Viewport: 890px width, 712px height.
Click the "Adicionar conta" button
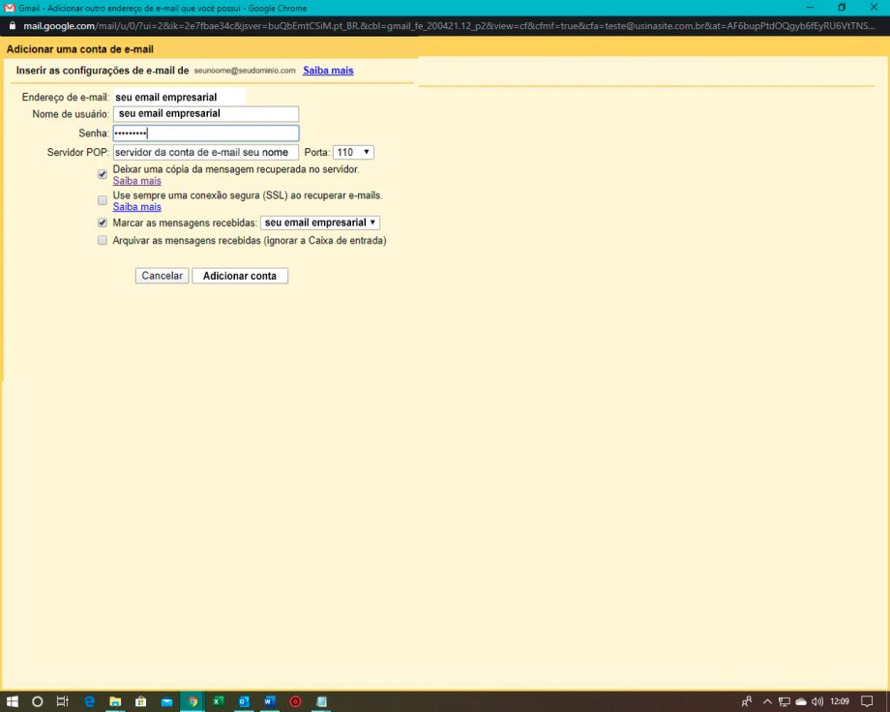(x=240, y=276)
